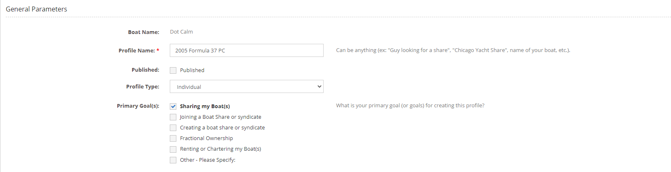Click the red required asterisk by Profile Name
Image resolution: width=671 pixels, height=172 pixels.
point(158,50)
